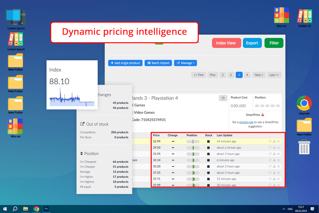Go to page 4 in the pagination
Screen dimensions: 319x213
[247, 75]
